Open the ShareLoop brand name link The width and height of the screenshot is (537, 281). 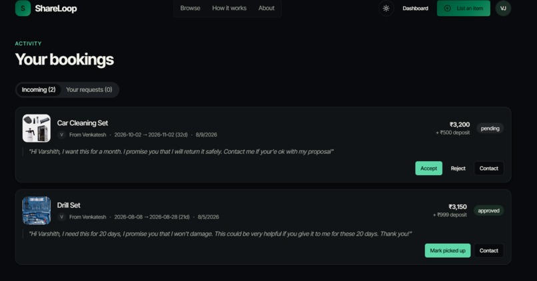point(56,9)
